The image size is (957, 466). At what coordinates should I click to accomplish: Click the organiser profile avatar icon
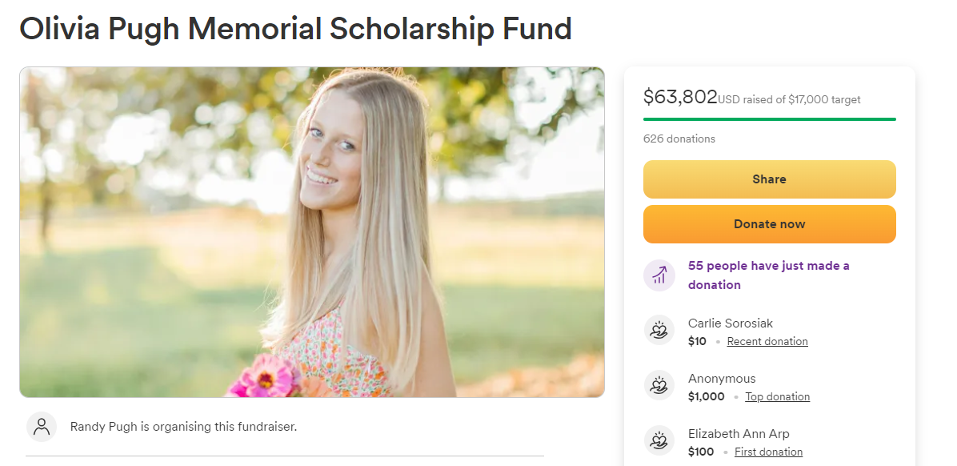(x=42, y=427)
